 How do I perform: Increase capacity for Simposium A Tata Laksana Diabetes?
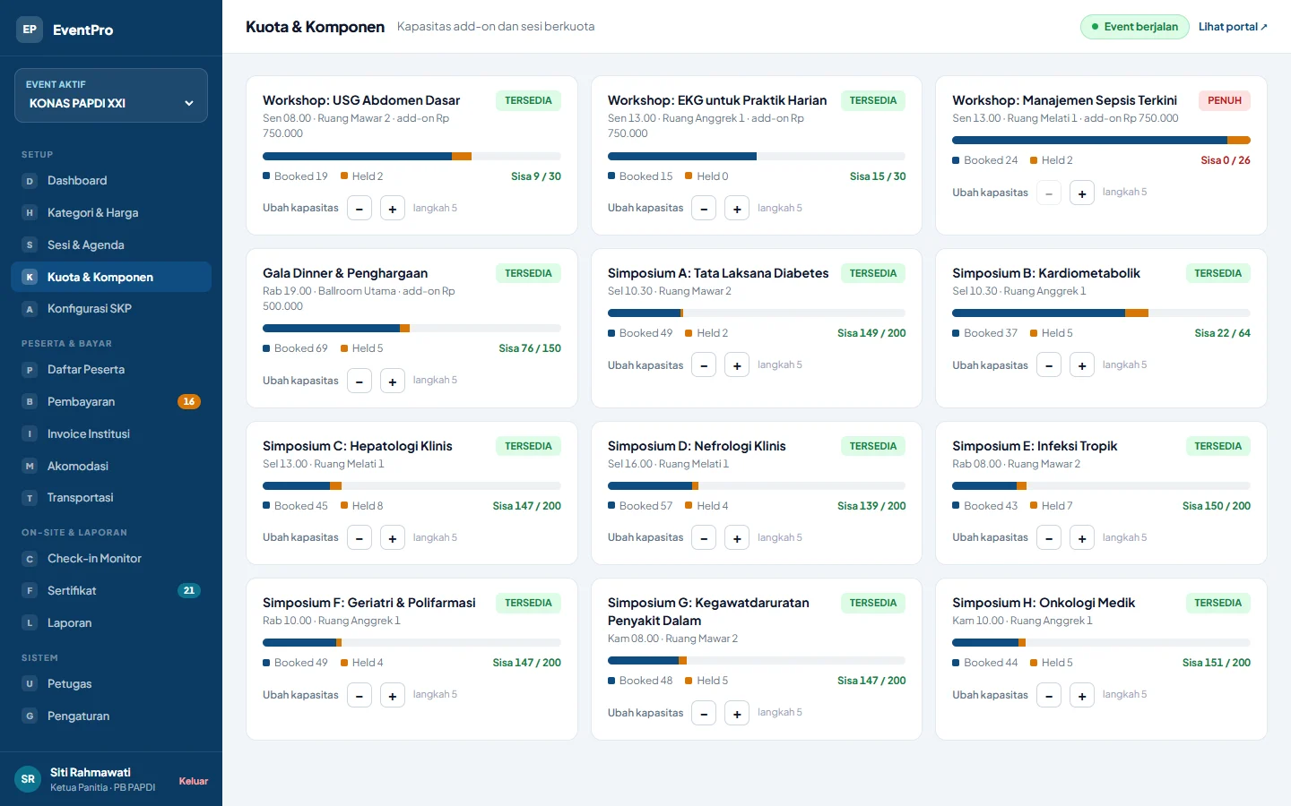(x=737, y=365)
